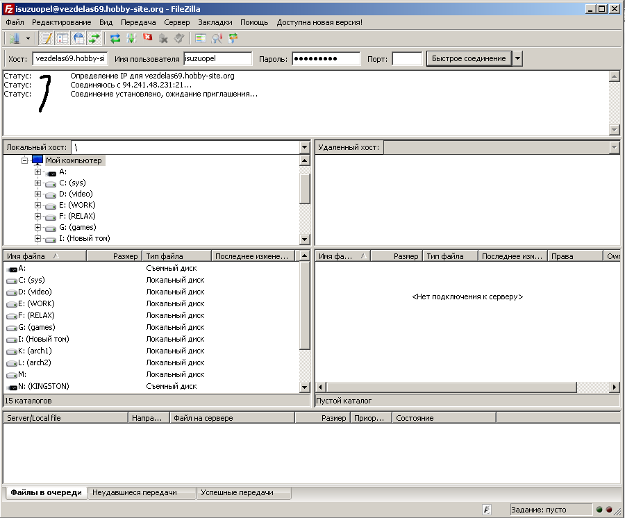
Task: Click FileZilla title bar app icon
Action: 8,9
